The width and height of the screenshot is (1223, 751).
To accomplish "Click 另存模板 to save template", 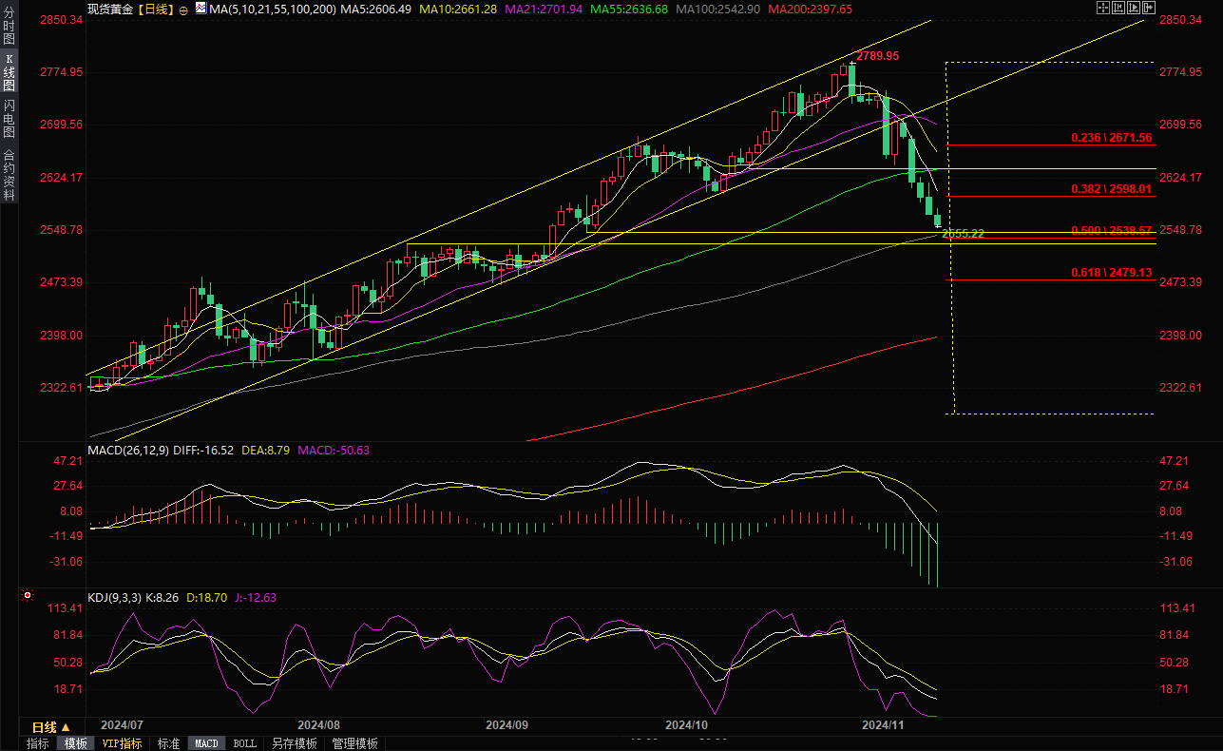I will point(294,743).
